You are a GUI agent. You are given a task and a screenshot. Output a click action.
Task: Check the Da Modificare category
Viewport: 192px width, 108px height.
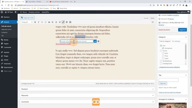[161, 61]
